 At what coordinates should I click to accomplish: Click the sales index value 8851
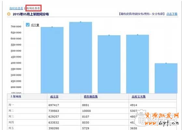86,105
